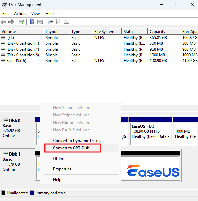Sort by the Status column header
Image resolution: width=198 pixels, height=201 pixels.
coord(134,32)
